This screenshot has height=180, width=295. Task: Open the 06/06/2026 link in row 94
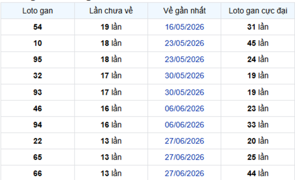(x=184, y=125)
